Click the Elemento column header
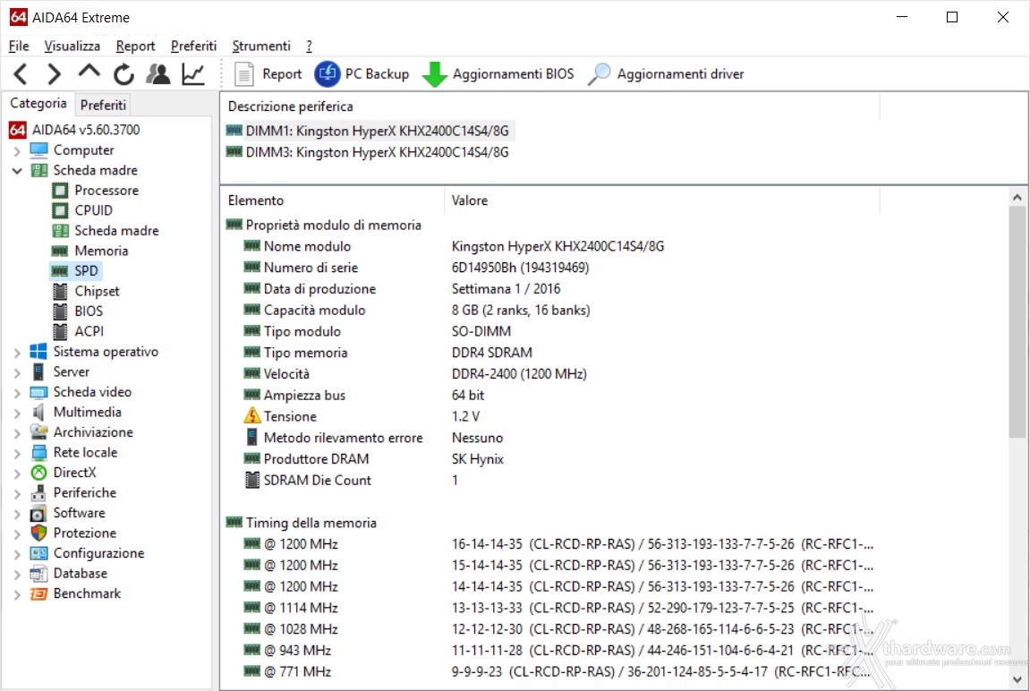The width and height of the screenshot is (1030, 691). pyautogui.click(x=332, y=200)
